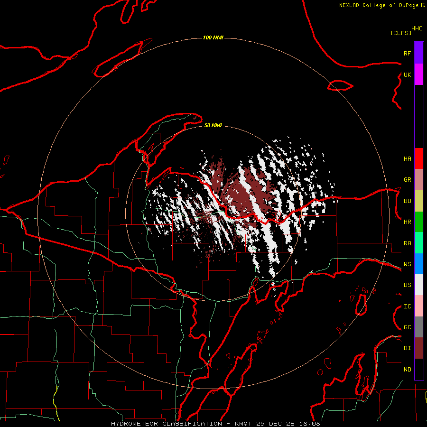Click the "18:08" timestamp text
The height and width of the screenshot is (427, 427).
[x=309, y=424]
